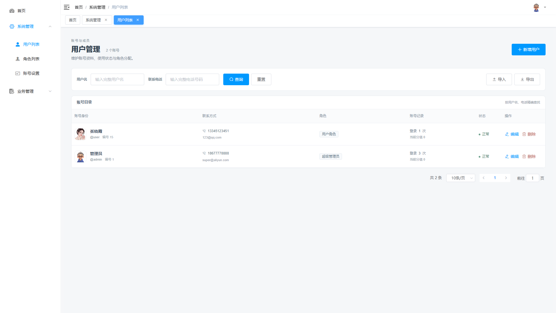
Task: Collapse the 系统管理 sidebar submenu arrow
Action: point(50,26)
